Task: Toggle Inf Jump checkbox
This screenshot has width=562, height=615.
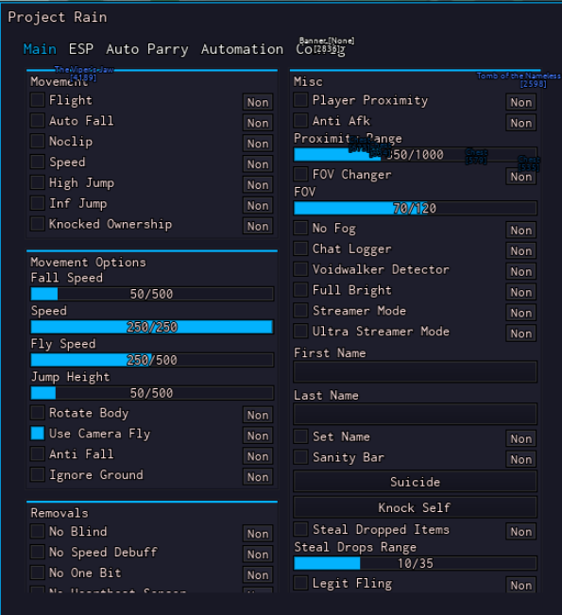Action: (x=37, y=203)
